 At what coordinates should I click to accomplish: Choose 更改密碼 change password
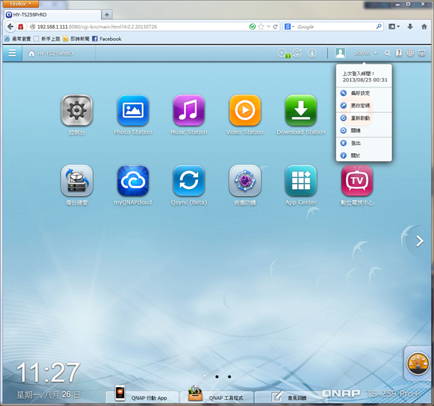[x=363, y=106]
